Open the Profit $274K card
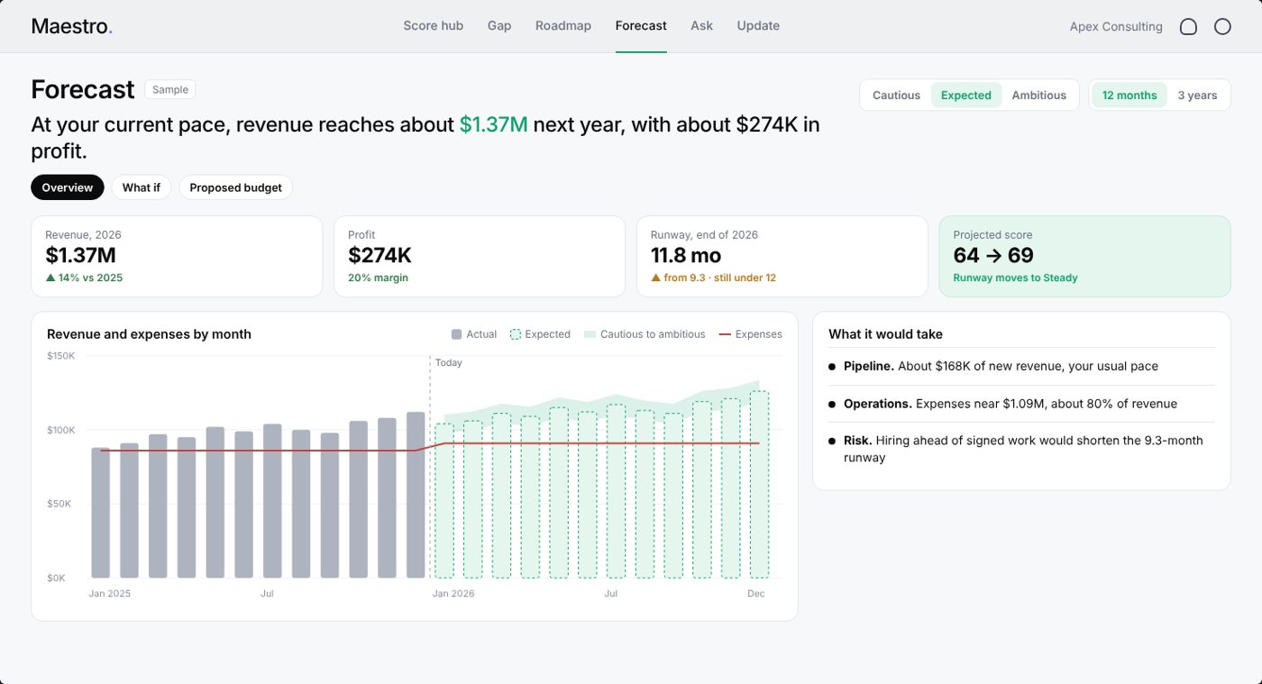Screen dimensions: 1262x684 (480, 256)
